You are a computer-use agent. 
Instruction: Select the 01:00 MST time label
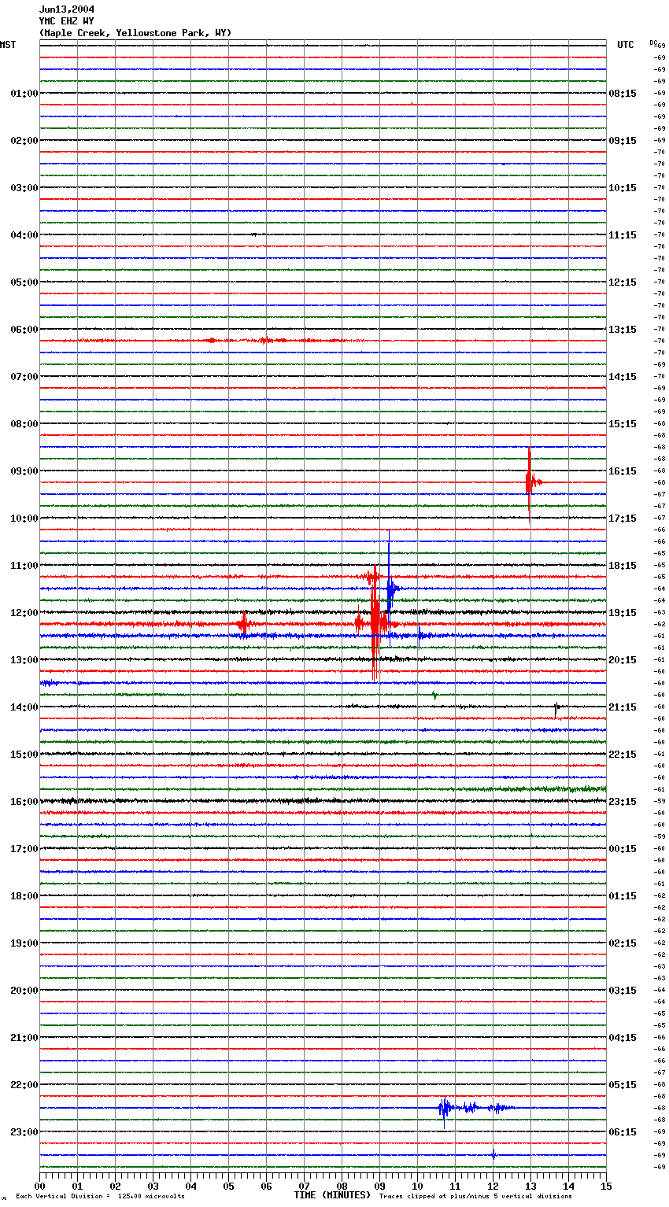[x=24, y=94]
